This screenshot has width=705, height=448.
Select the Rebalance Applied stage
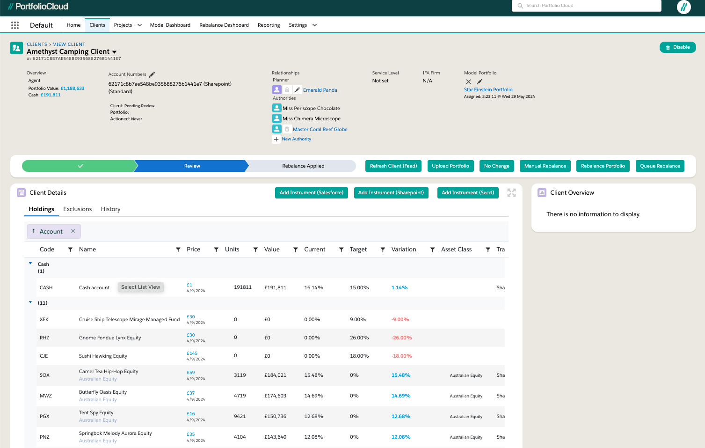click(303, 166)
